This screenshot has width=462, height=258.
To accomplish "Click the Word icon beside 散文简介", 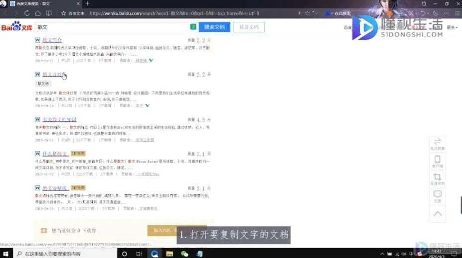I will coord(37,40).
